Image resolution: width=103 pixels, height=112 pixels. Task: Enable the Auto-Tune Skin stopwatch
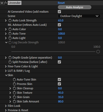pyautogui.click(x=14, y=79)
